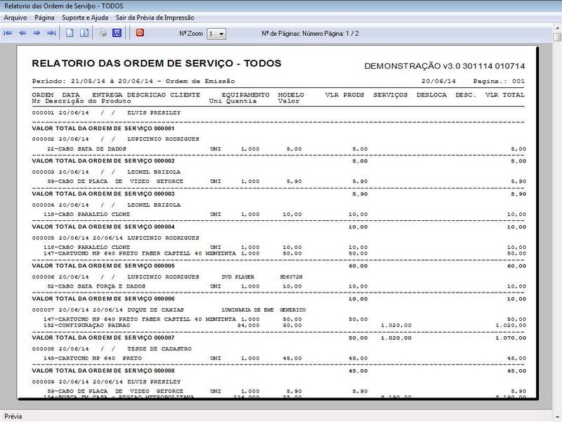
Task: Click 'Prévia' status bar text
Action: (13, 416)
